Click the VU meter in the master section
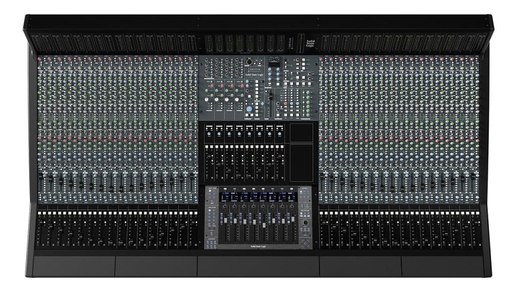 coord(275,61)
